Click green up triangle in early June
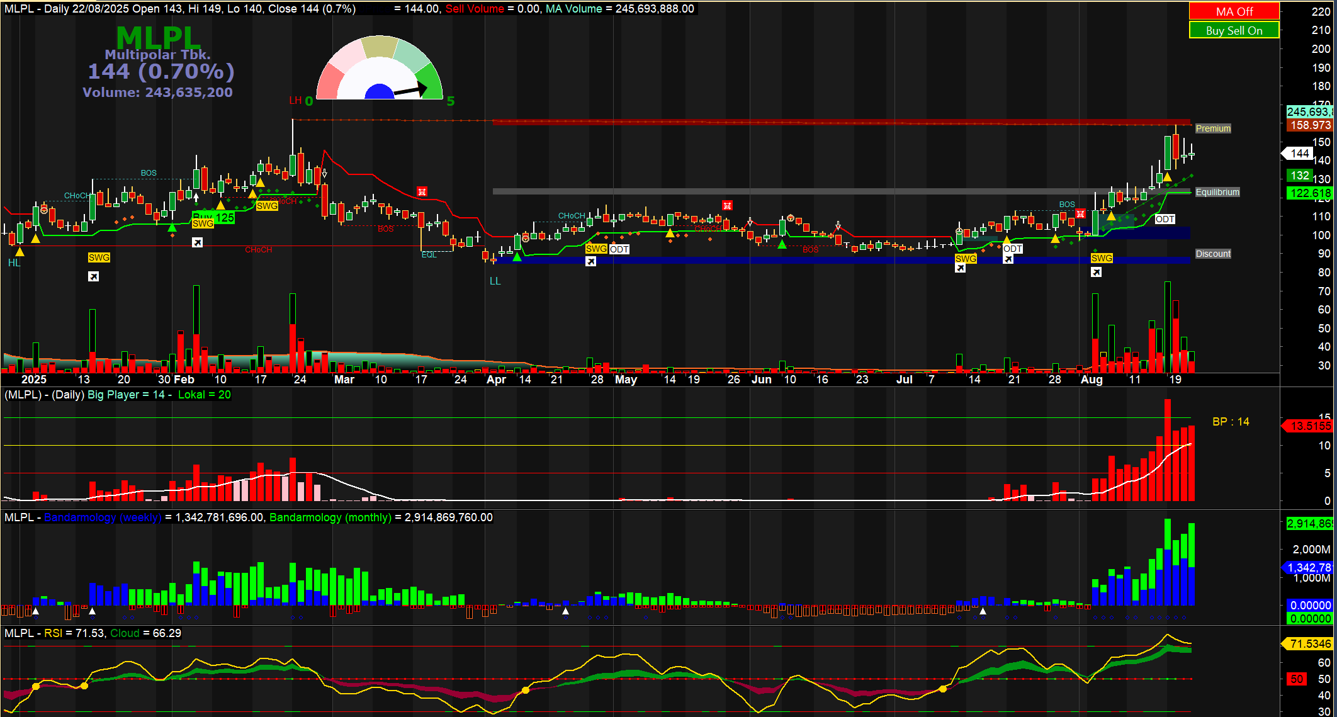Screen dimensions: 1337x717 point(782,244)
